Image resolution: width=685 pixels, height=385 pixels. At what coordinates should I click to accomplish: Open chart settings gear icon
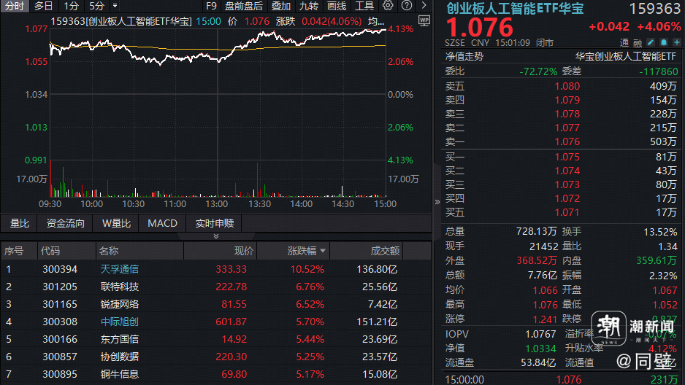[388, 6]
